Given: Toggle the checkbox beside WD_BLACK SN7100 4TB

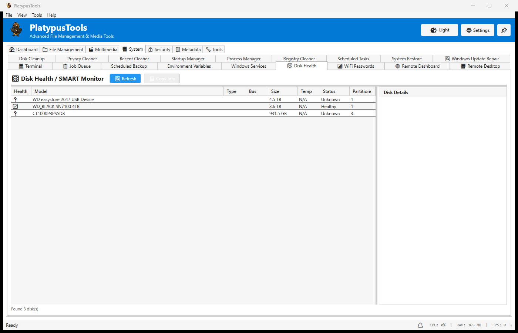Looking at the screenshot, I should (15, 106).
